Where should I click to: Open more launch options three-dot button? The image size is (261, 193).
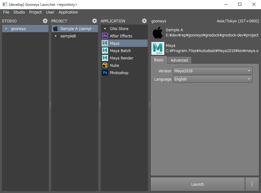coord(252,184)
